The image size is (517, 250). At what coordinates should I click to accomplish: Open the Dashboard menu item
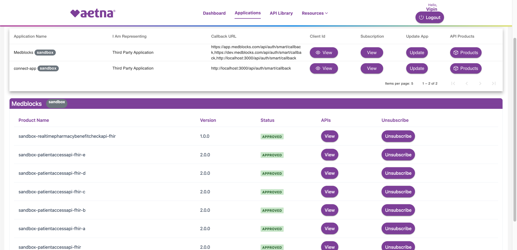click(x=214, y=13)
